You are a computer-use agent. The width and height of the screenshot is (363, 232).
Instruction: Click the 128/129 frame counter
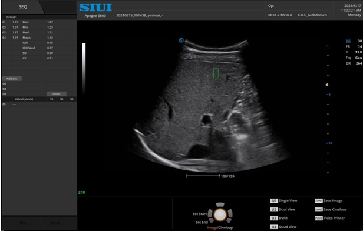tap(228, 176)
